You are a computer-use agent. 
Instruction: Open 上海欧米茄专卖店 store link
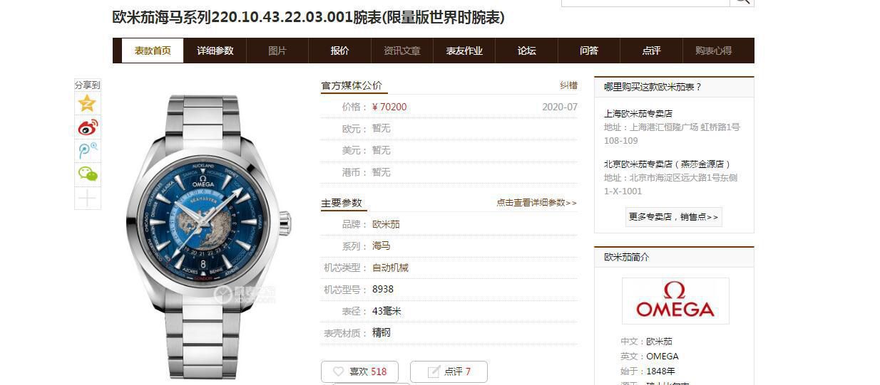638,114
